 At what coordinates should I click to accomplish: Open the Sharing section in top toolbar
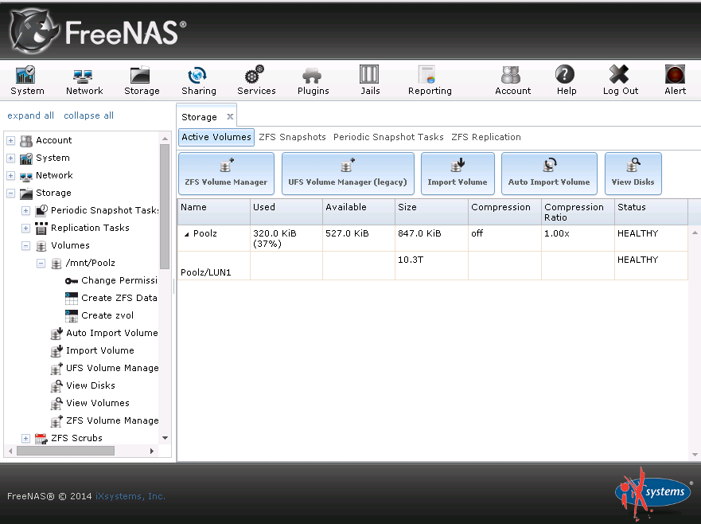pyautogui.click(x=198, y=80)
